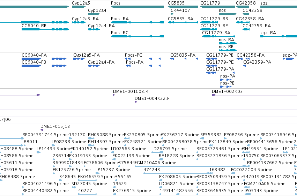297x196 pixels.
Task: Click the CG5835-PA protein label
Action: click(183, 55)
